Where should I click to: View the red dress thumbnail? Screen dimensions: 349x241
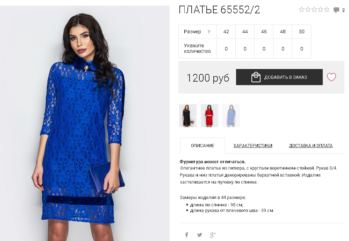click(x=209, y=116)
